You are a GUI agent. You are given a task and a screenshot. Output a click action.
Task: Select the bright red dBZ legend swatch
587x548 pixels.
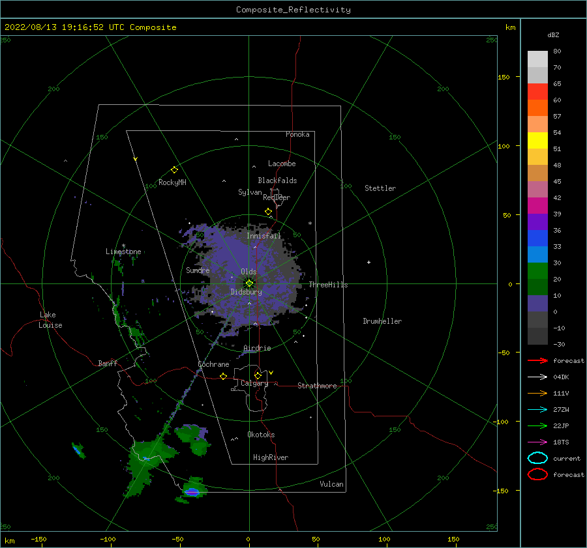(x=537, y=92)
